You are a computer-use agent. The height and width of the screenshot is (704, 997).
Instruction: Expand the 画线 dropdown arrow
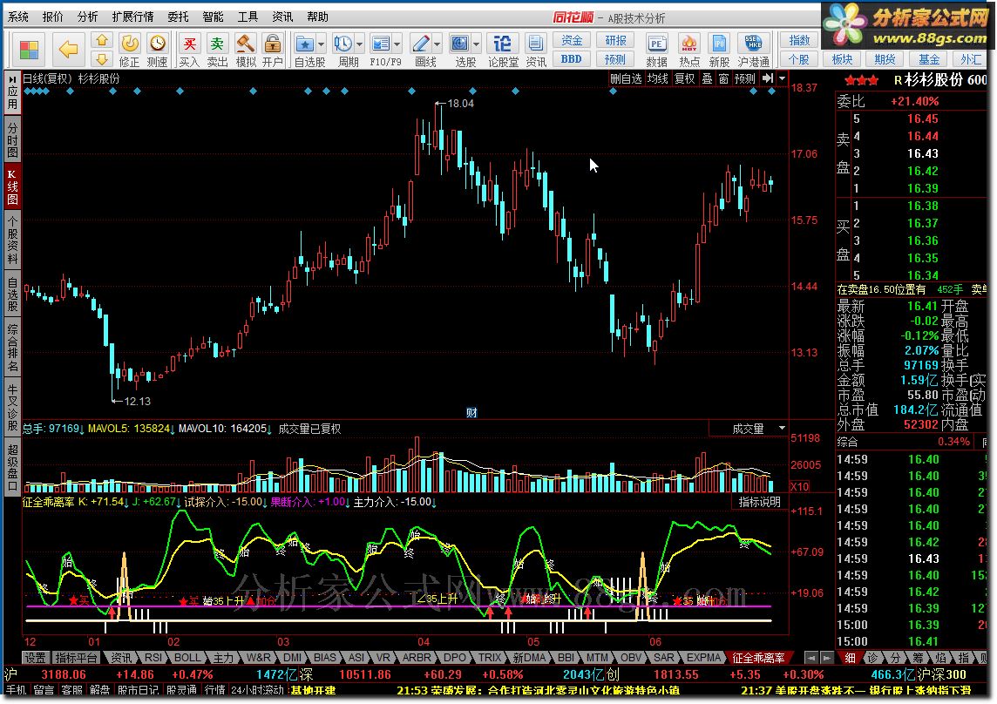[x=437, y=44]
